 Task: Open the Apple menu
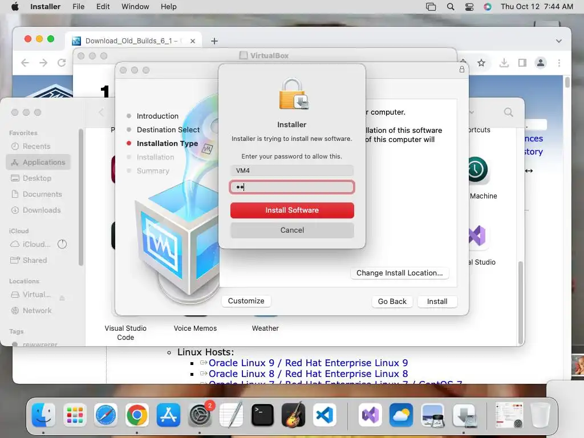point(15,7)
